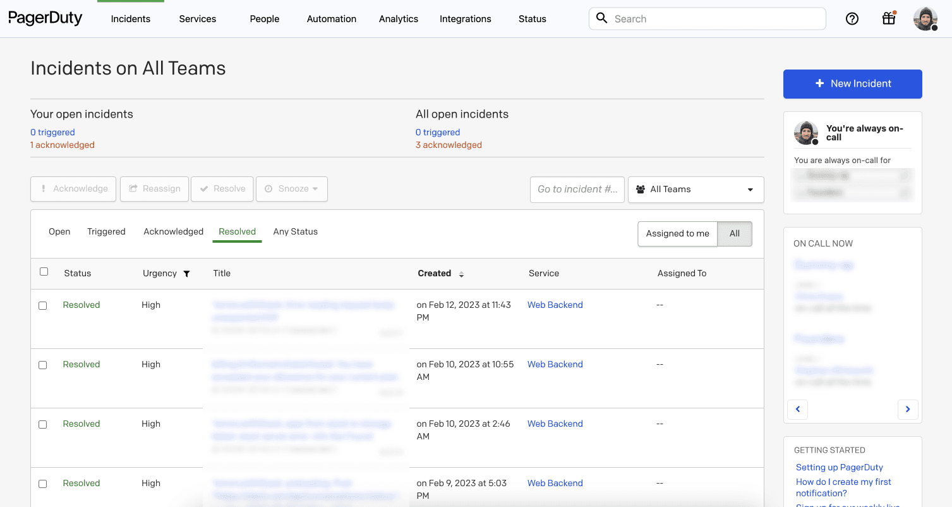952x507 pixels.
Task: Switch to the Any Status tab
Action: pyautogui.click(x=296, y=231)
